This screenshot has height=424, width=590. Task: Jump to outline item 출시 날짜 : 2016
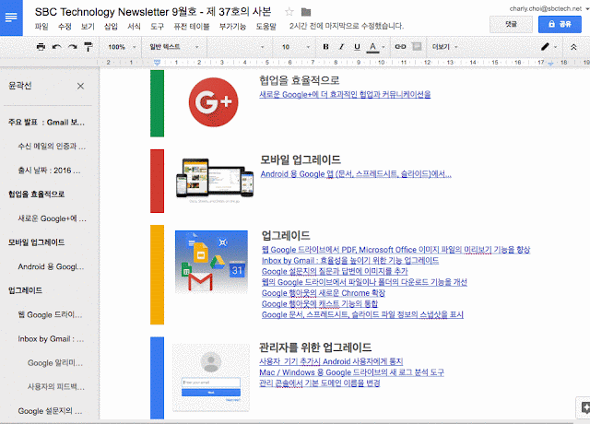(x=49, y=171)
